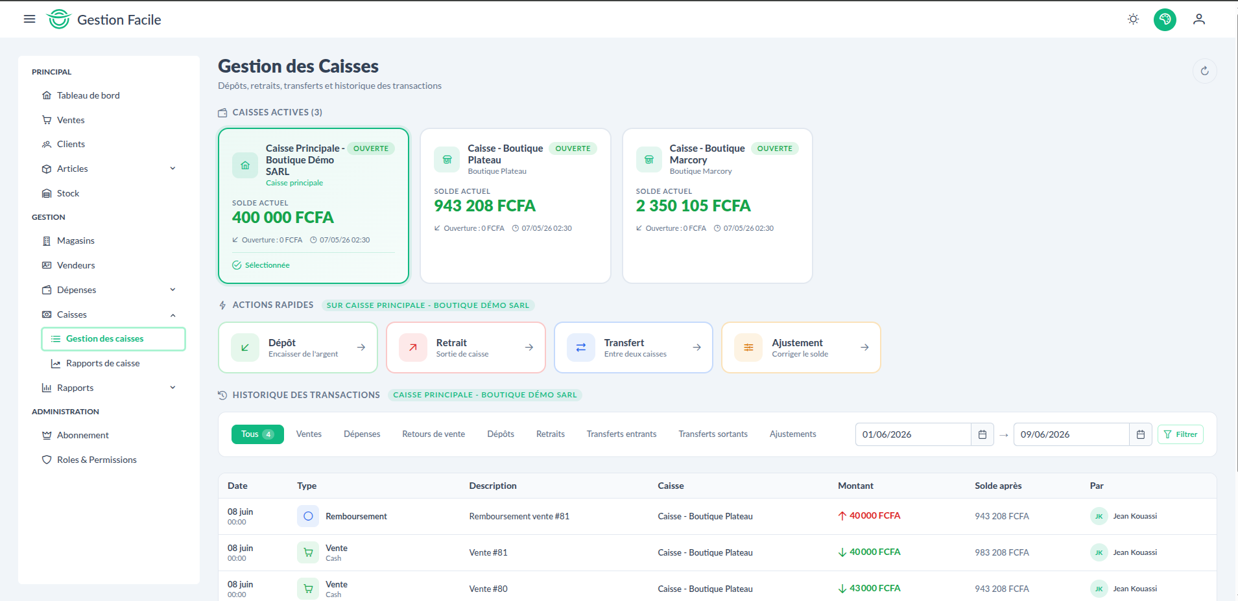Screen dimensions: 1238x601
Task: Open Magasins in the sidebar
Action: coord(76,241)
